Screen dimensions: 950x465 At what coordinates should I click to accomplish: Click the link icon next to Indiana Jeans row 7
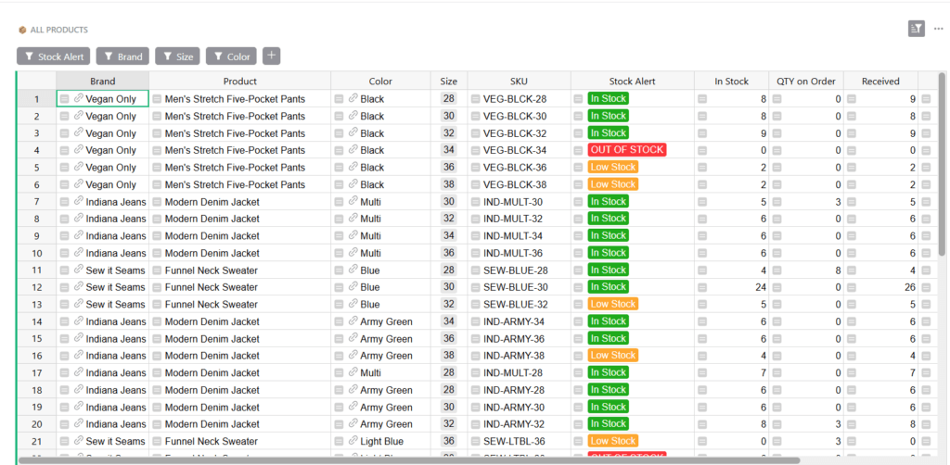(78, 201)
